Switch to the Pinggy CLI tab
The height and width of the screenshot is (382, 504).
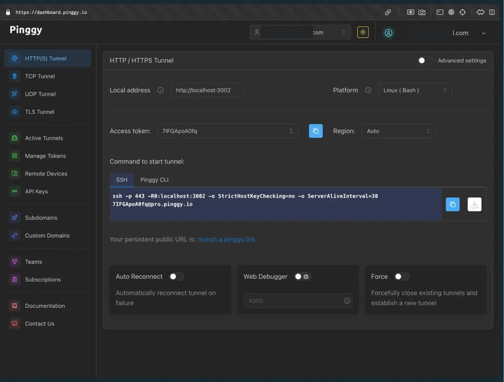[x=154, y=180]
